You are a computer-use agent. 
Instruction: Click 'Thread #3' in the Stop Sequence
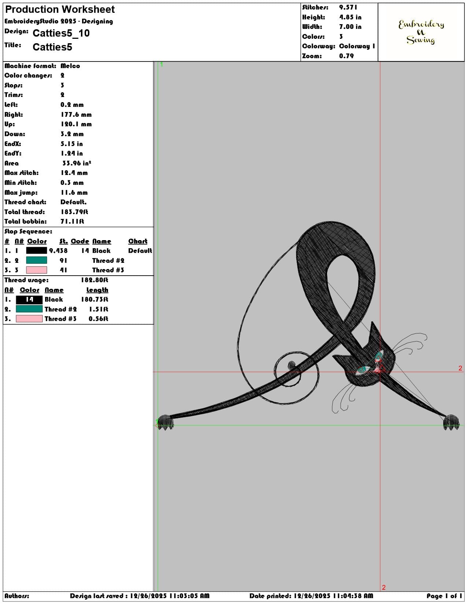108,270
